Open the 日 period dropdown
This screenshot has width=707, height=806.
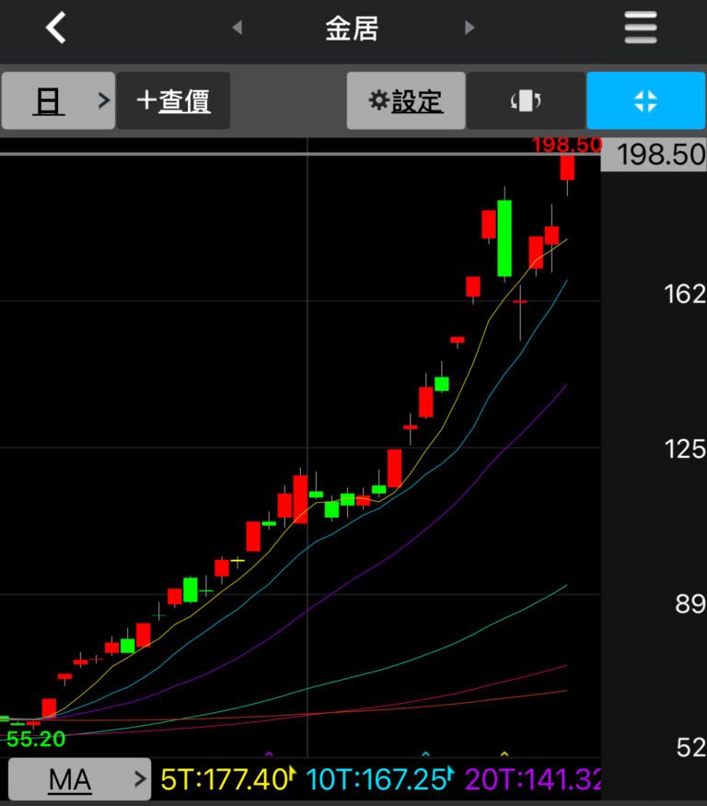tap(58, 100)
